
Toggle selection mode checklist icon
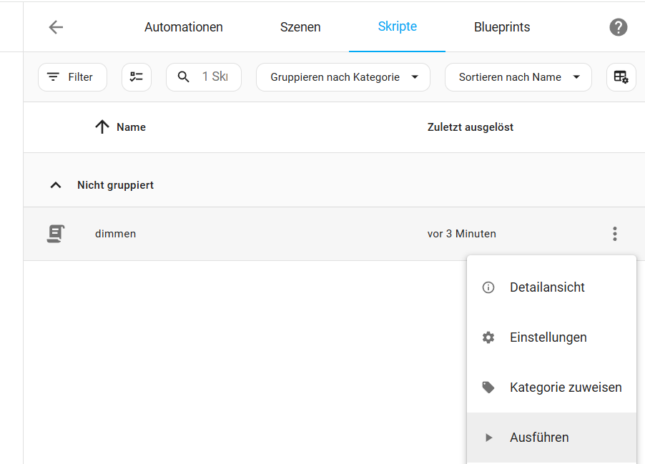point(137,77)
